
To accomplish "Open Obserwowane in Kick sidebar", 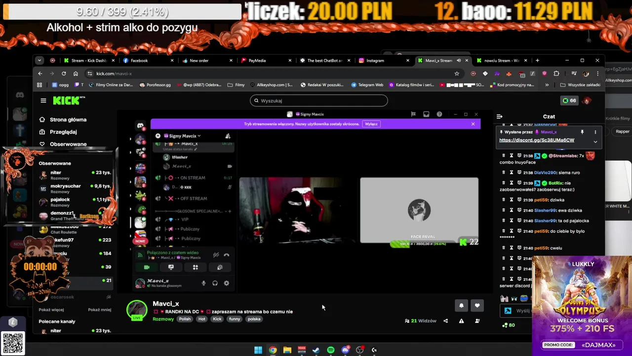I will coord(63,144).
